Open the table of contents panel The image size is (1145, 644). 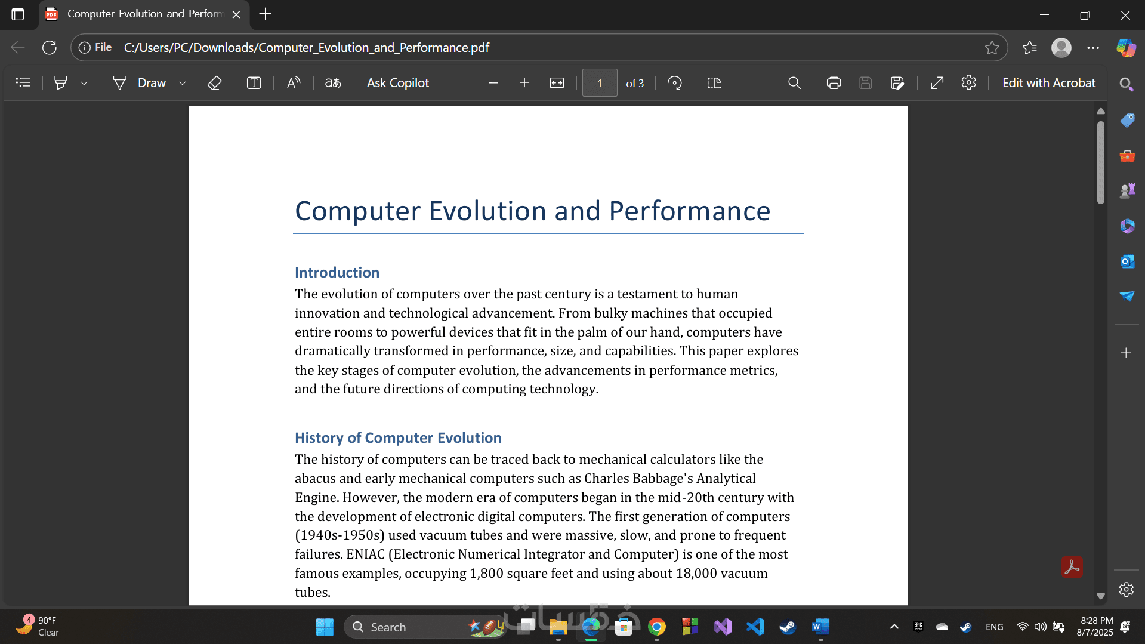pos(23,83)
